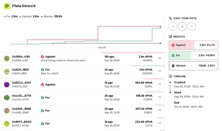Open voter profile 0x90f7...80A0
The width and height of the screenshot is (222, 131).
point(22,122)
